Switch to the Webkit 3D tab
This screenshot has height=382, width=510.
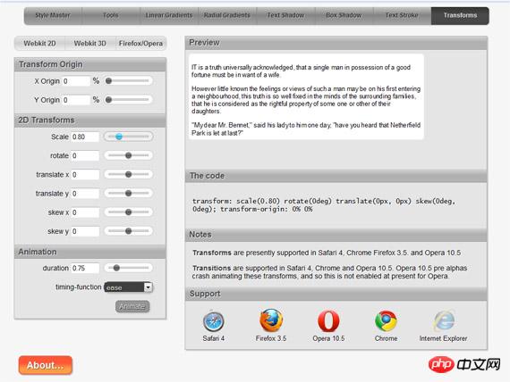point(90,43)
